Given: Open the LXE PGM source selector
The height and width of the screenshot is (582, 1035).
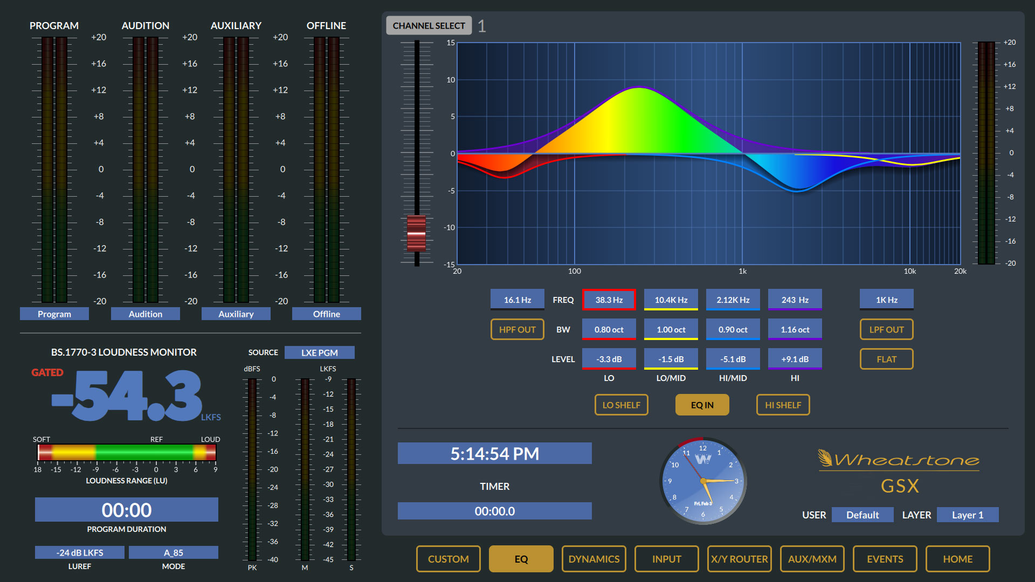Looking at the screenshot, I should tap(319, 352).
